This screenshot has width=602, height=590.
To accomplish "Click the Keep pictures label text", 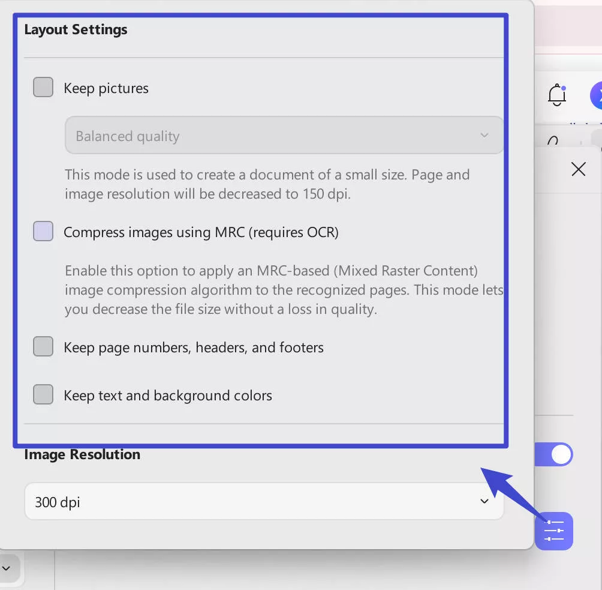I will coord(106,88).
